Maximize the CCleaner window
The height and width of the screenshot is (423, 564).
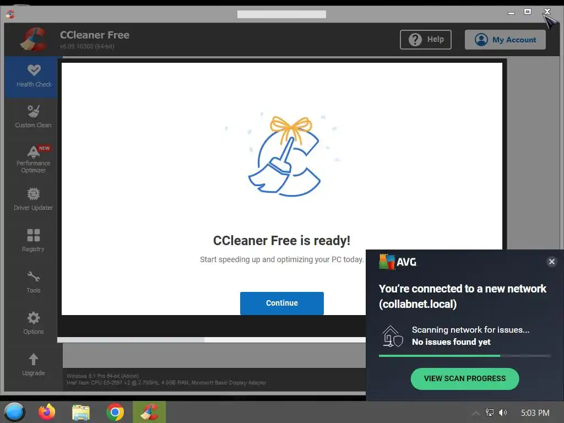528,12
